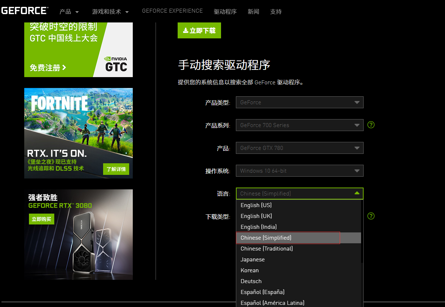
Task: Select Español (España) language option
Action: pyautogui.click(x=298, y=292)
